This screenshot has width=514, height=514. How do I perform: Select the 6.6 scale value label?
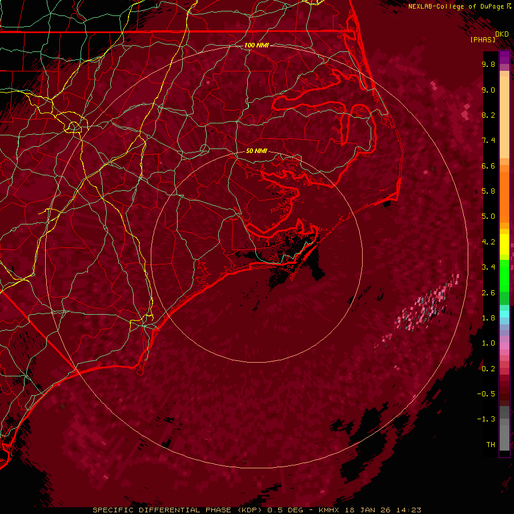(x=488, y=166)
